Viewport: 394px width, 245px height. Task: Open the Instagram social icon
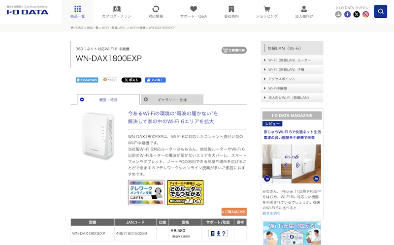pos(365,15)
